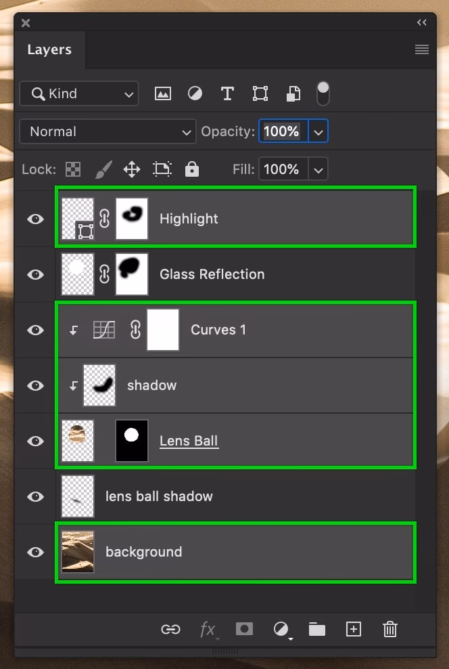The image size is (449, 669).
Task: Select the filter for smart objects icon
Action: pyautogui.click(x=292, y=93)
